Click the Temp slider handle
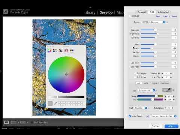Viewport: 180px width, 135px height. pyautogui.click(x=156, y=96)
